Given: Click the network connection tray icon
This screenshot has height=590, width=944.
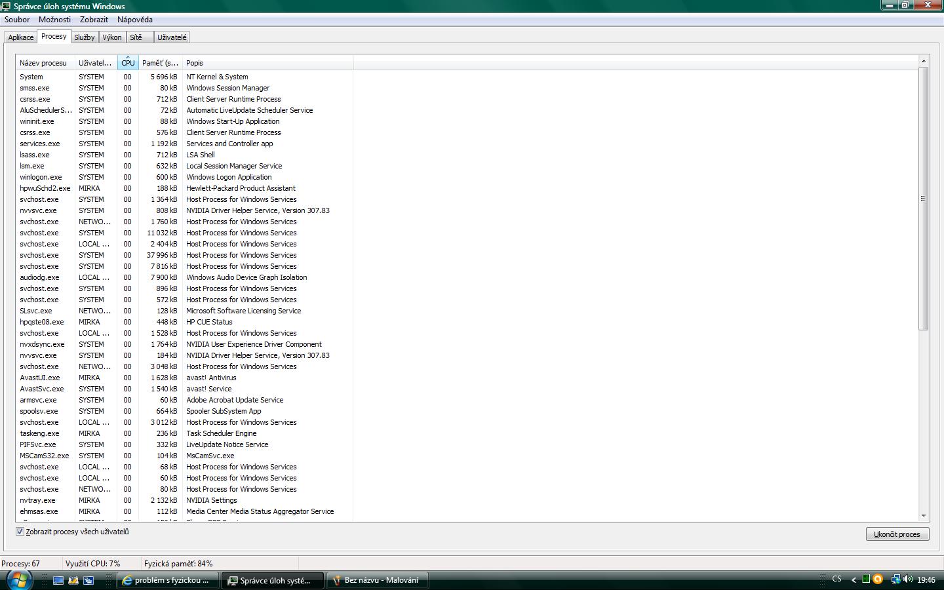Looking at the screenshot, I should 895,580.
